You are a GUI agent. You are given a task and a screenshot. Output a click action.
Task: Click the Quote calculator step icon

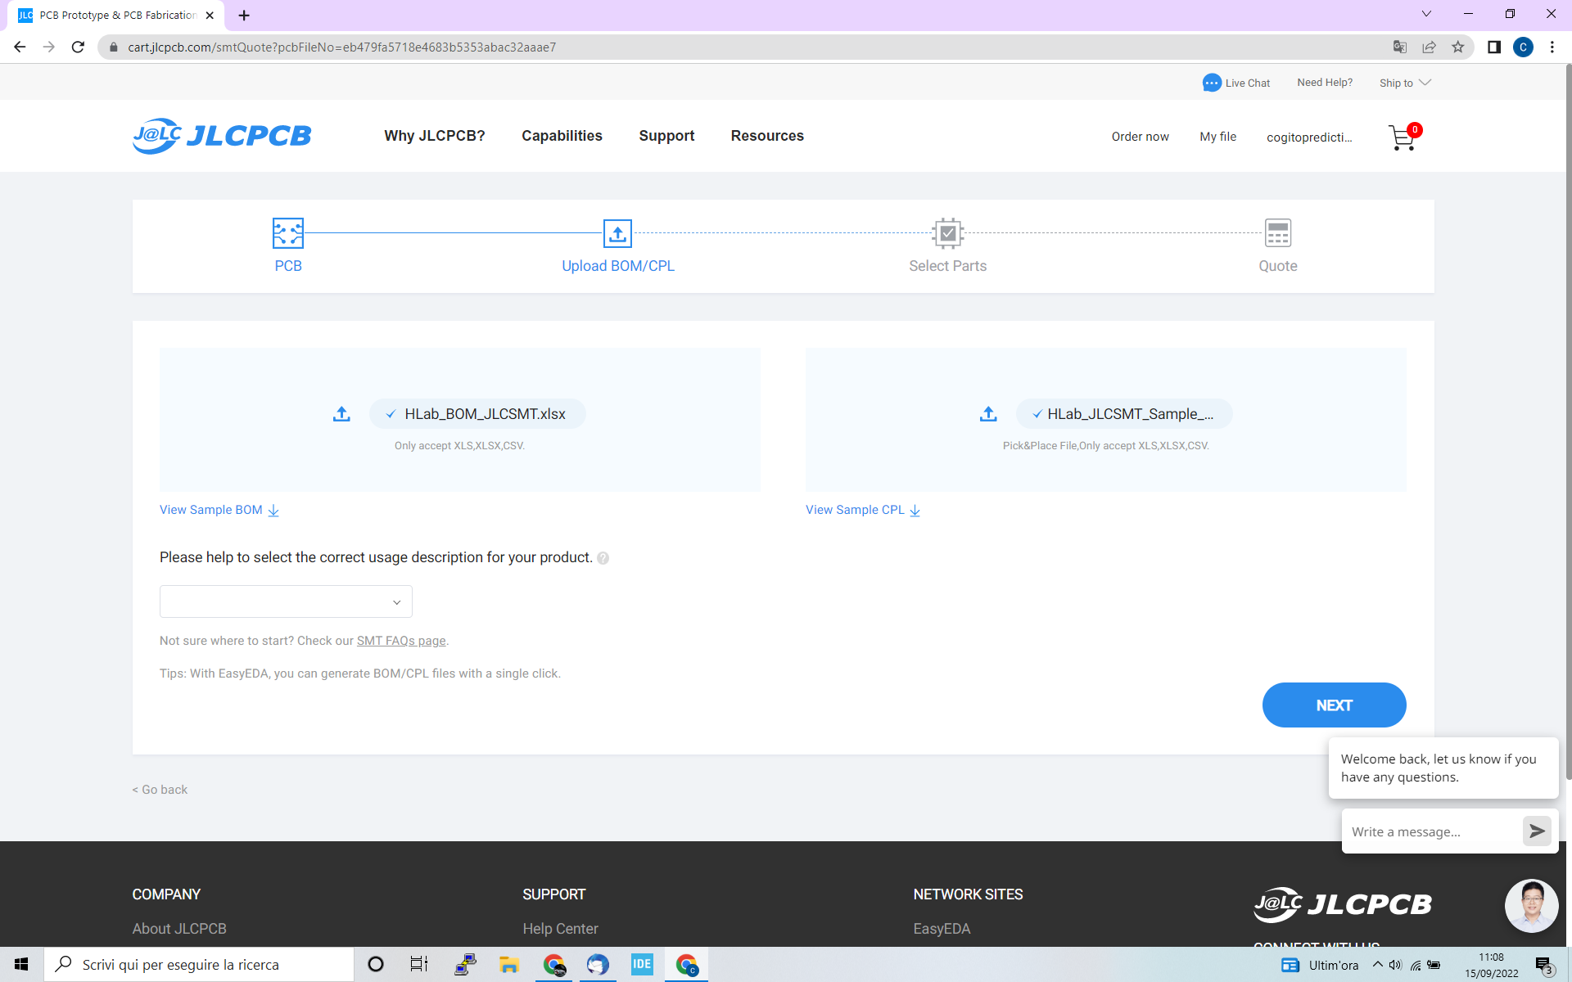pos(1277,233)
